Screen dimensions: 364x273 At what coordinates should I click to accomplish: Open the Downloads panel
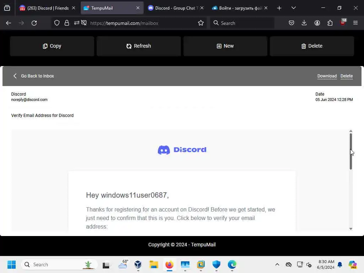304,23
